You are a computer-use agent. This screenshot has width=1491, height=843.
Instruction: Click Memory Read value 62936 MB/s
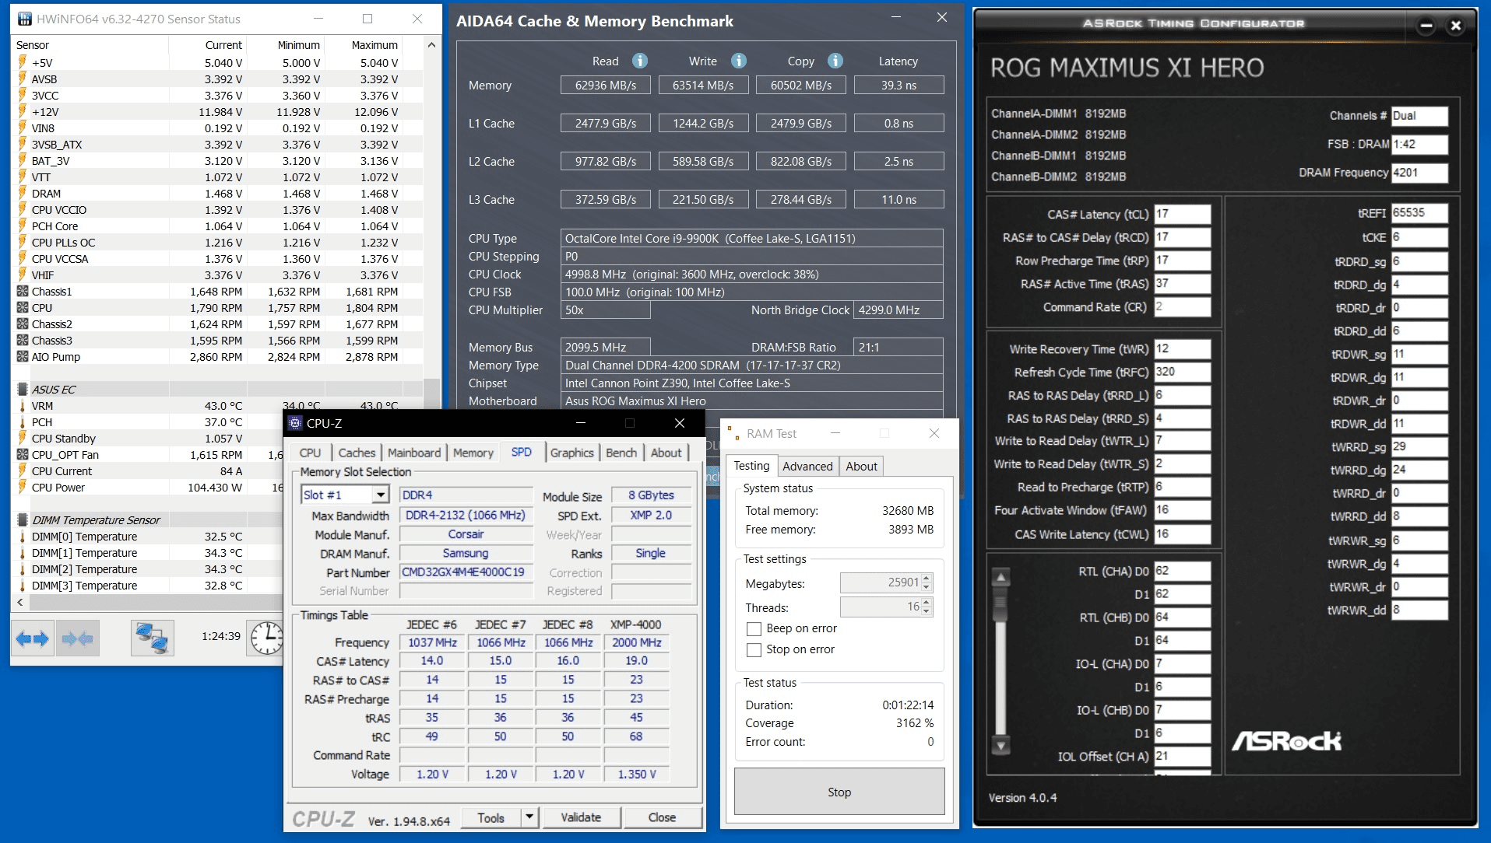606,85
